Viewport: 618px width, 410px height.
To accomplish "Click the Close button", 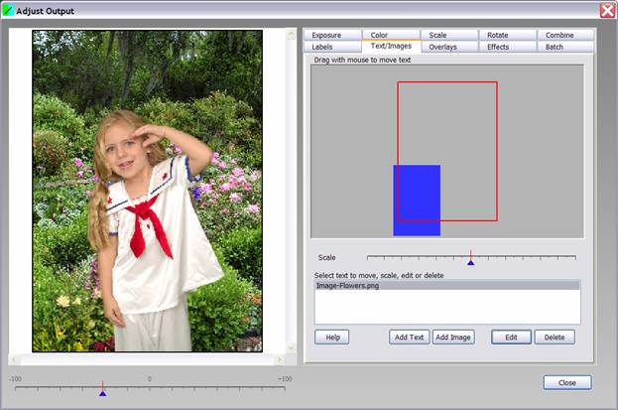I will [567, 383].
